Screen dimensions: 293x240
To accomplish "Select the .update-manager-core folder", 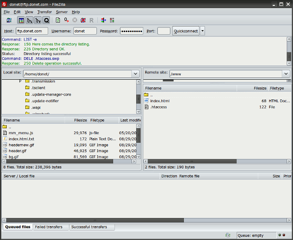I will [51, 95].
